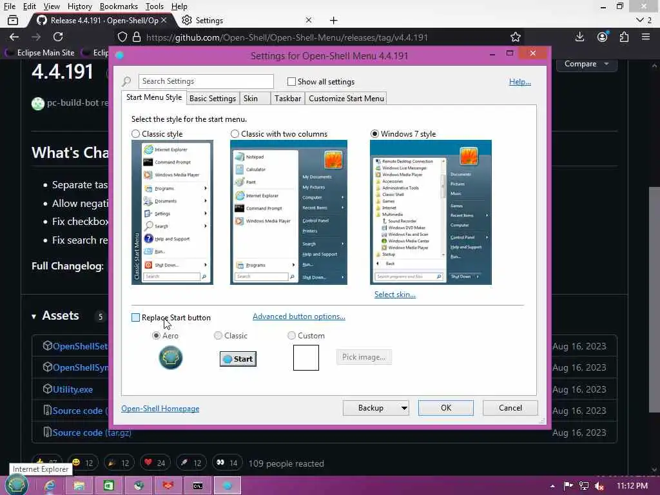Open the Command Prompt taskbar icon
The image size is (660, 495).
[x=198, y=486]
